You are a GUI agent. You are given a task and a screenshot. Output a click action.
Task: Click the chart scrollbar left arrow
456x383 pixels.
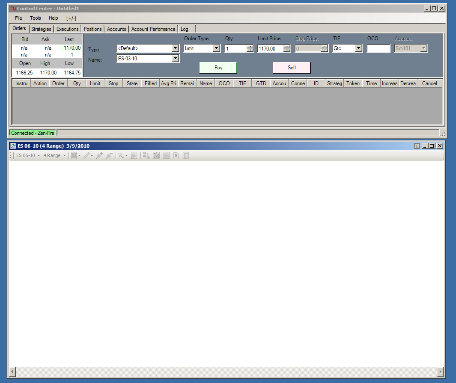(x=12, y=371)
